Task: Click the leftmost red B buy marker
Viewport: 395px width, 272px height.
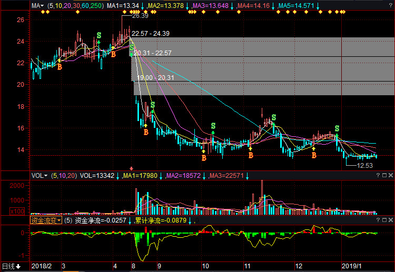Action: (x=60, y=67)
